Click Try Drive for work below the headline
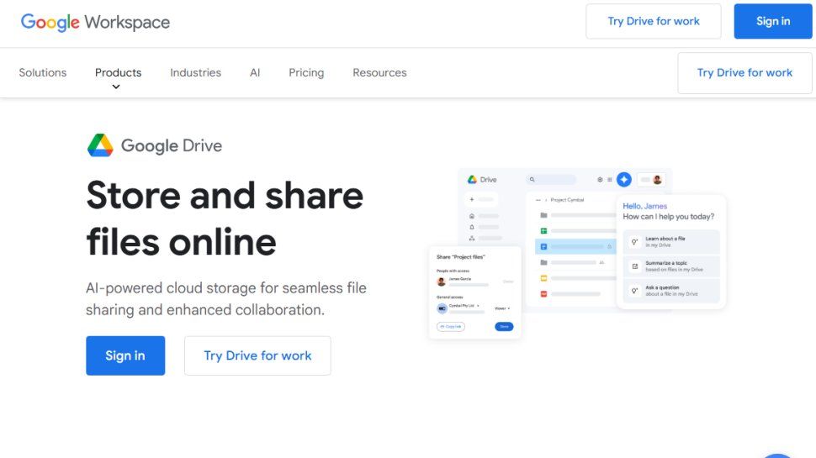 (257, 355)
